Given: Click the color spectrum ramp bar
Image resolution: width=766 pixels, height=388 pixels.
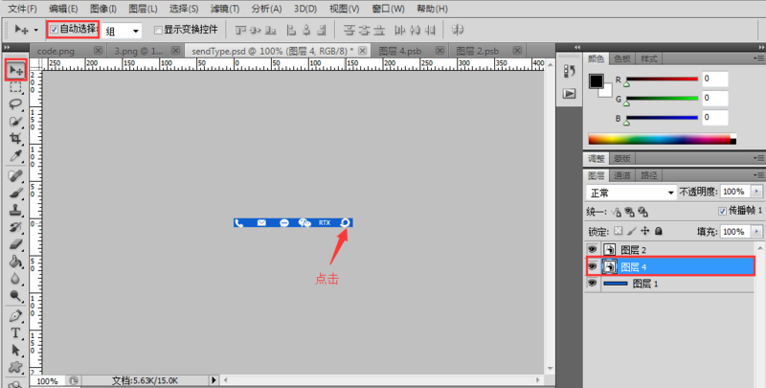Looking at the screenshot, I should coord(662,139).
